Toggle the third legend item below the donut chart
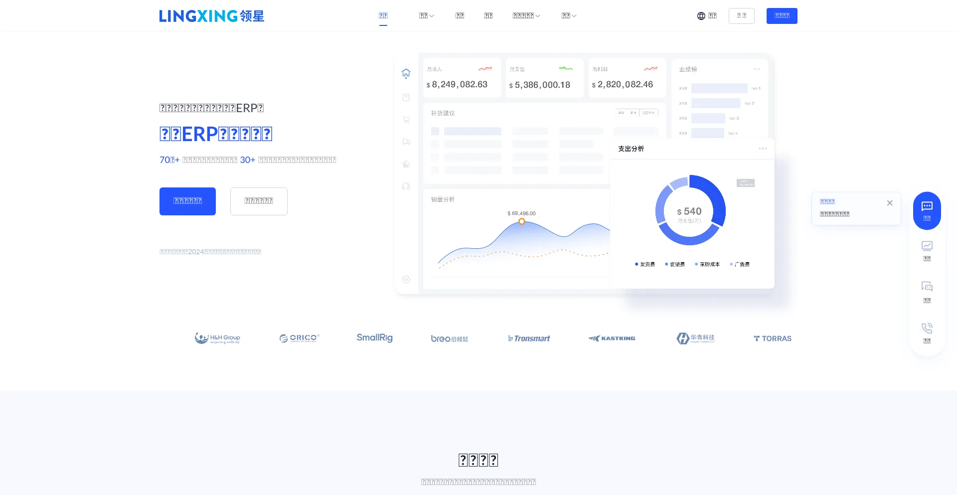The height and width of the screenshot is (495, 957). click(x=708, y=264)
